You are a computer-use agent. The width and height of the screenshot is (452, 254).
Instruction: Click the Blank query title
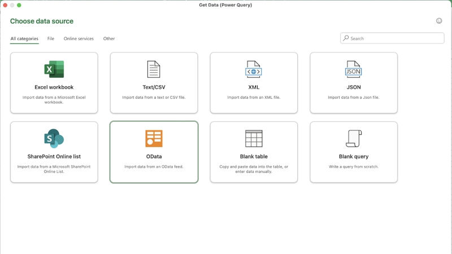point(354,157)
